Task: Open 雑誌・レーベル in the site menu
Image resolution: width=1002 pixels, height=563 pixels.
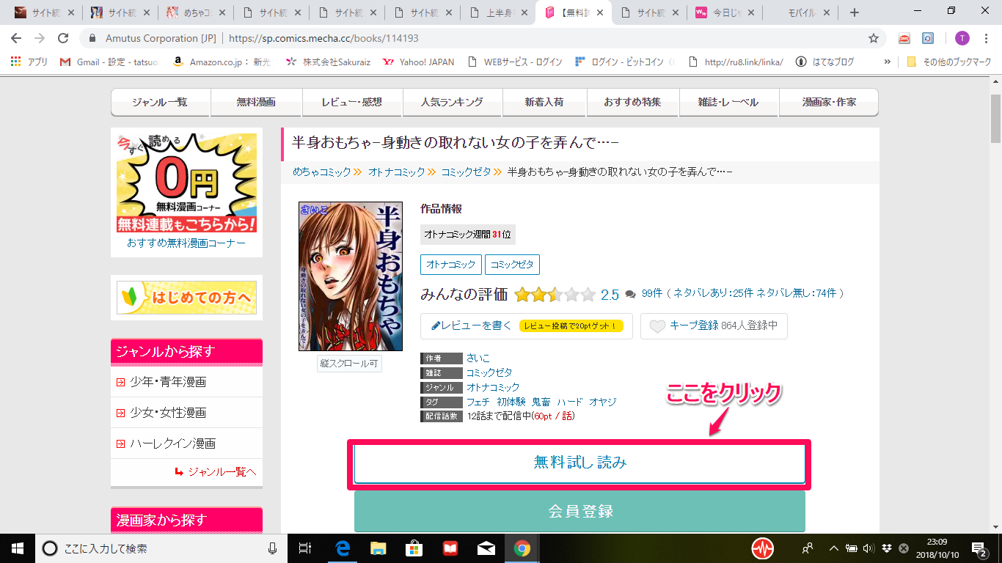Action: (729, 102)
